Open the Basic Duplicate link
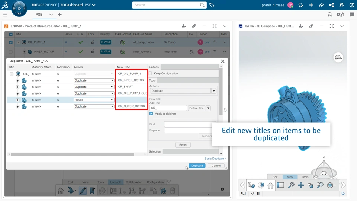Screen dimensions: 357x201 coord(215,159)
